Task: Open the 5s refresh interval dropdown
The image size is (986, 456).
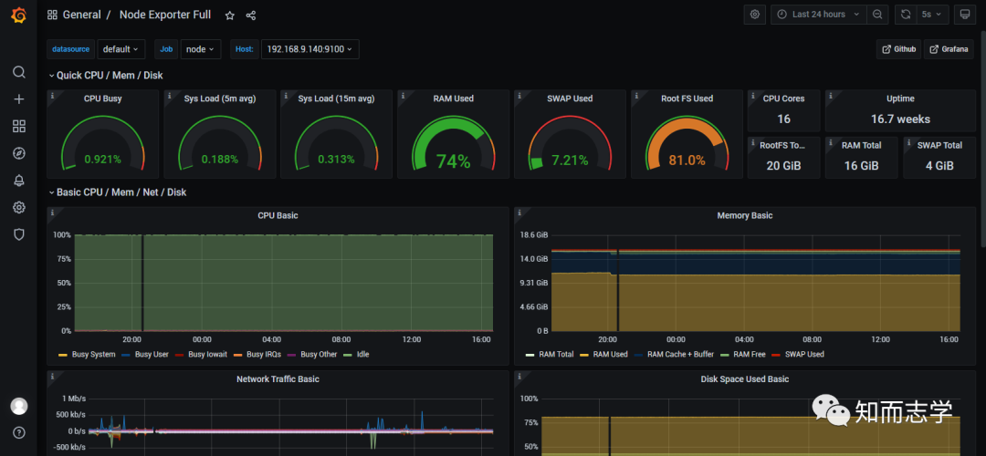Action: coord(932,15)
